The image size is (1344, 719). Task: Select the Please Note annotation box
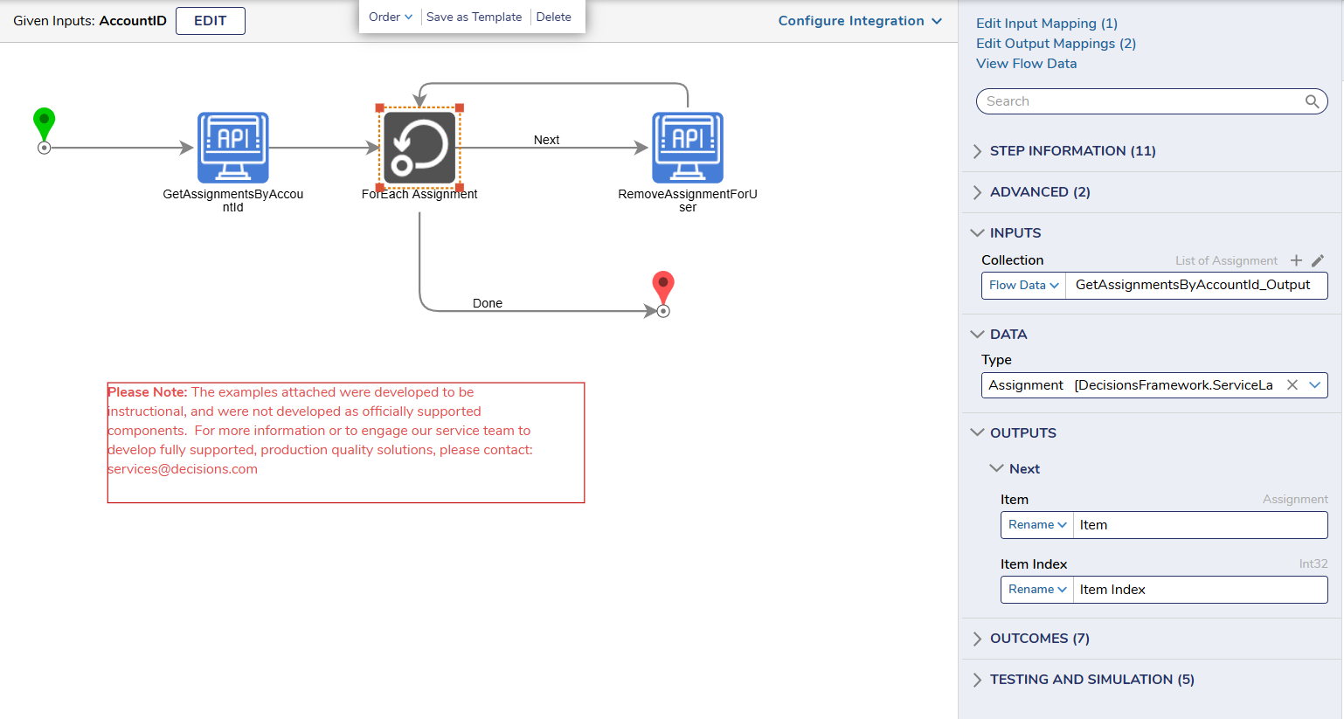tap(346, 443)
